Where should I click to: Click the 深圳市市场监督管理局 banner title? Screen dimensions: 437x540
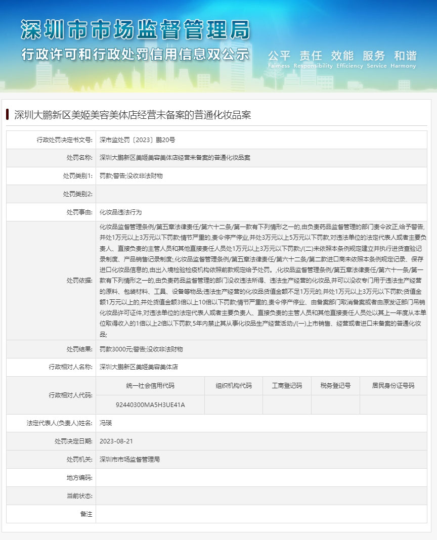pos(135,30)
